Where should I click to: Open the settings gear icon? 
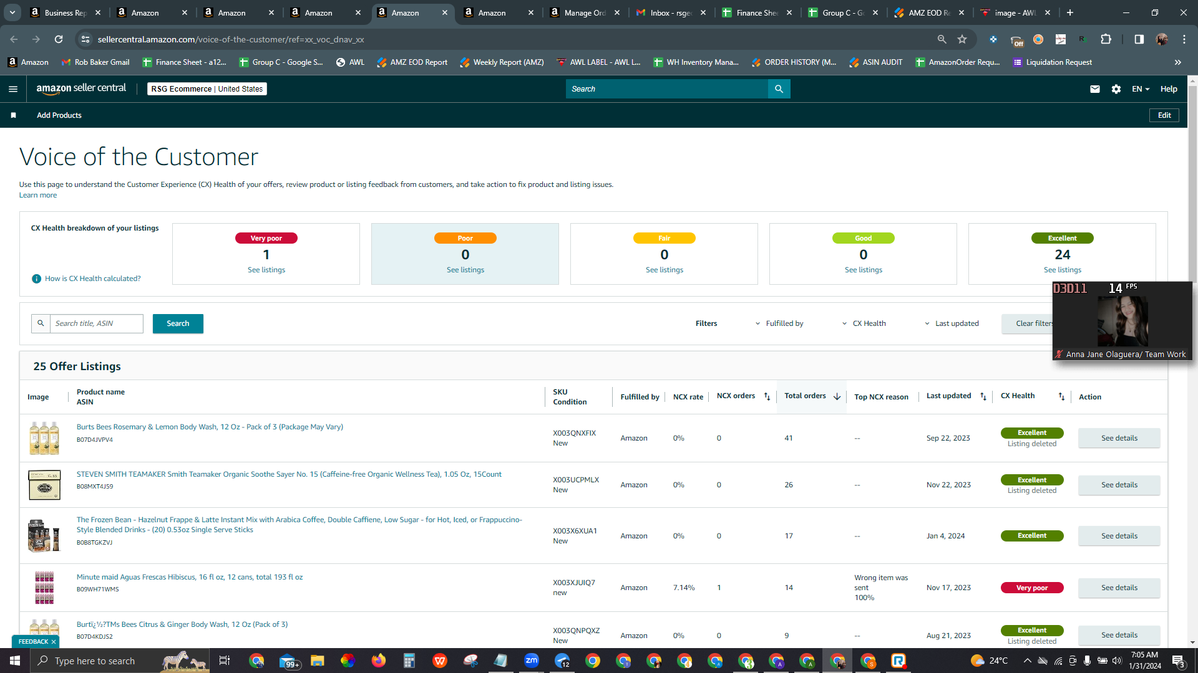click(x=1116, y=89)
